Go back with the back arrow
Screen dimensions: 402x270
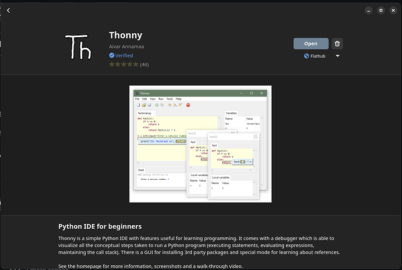point(9,10)
